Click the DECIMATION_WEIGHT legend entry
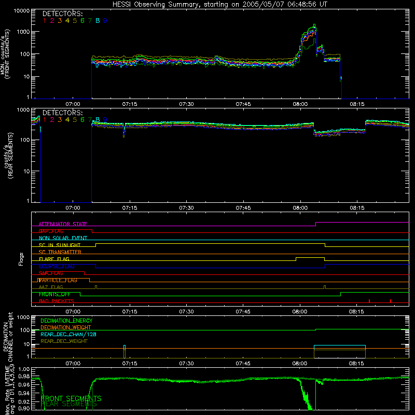Viewport: 415px width, 415px height. pyautogui.click(x=66, y=327)
